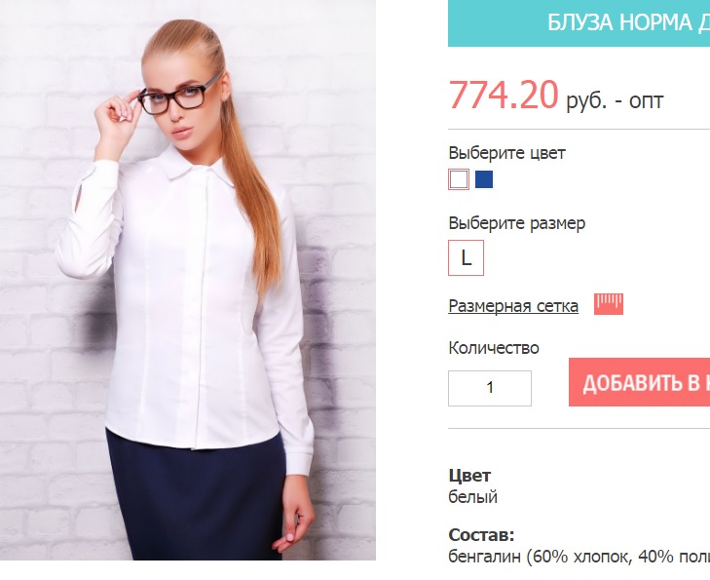Screen dimensions: 710x580
Task: Click the Количество label text
Action: [x=494, y=348]
